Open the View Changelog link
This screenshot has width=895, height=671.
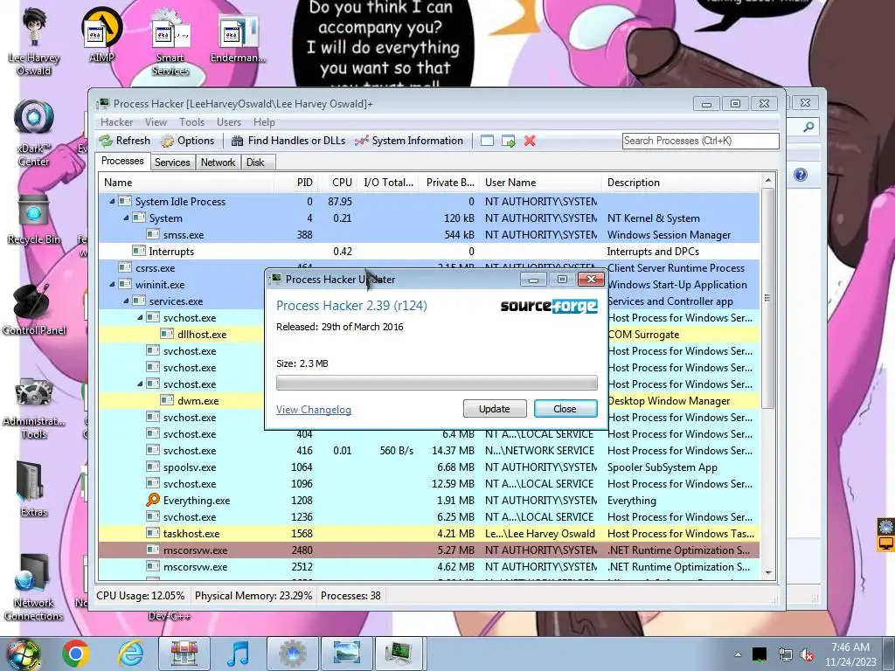[314, 410]
